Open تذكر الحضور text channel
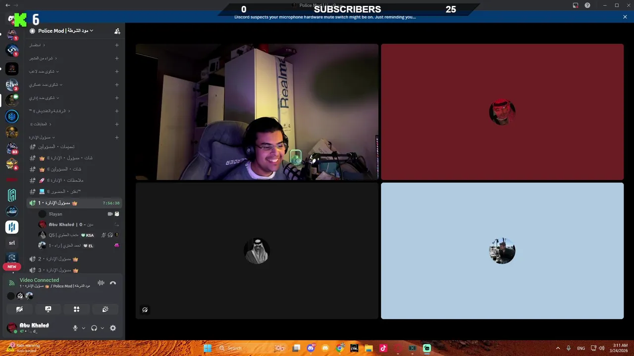The image size is (634, 356). [74, 192]
